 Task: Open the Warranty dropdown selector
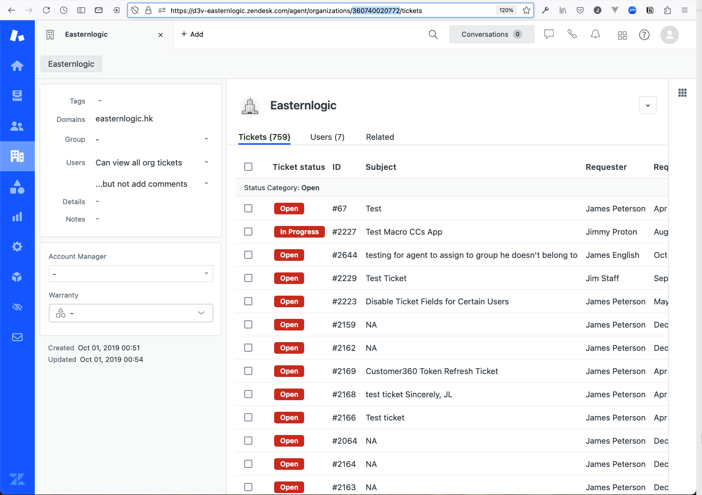point(201,313)
